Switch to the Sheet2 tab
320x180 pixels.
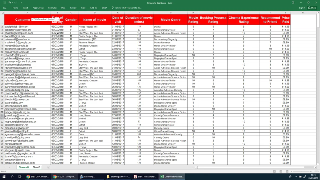[x=36, y=167]
